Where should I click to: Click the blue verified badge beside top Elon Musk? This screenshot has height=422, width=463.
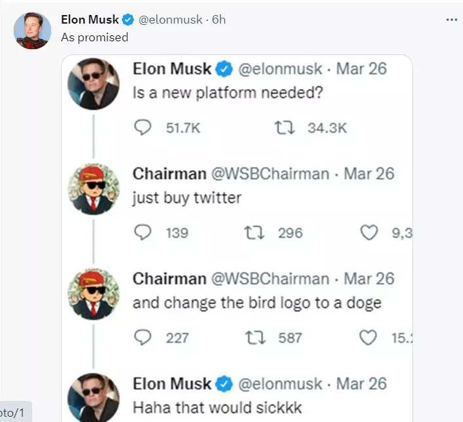(x=129, y=20)
